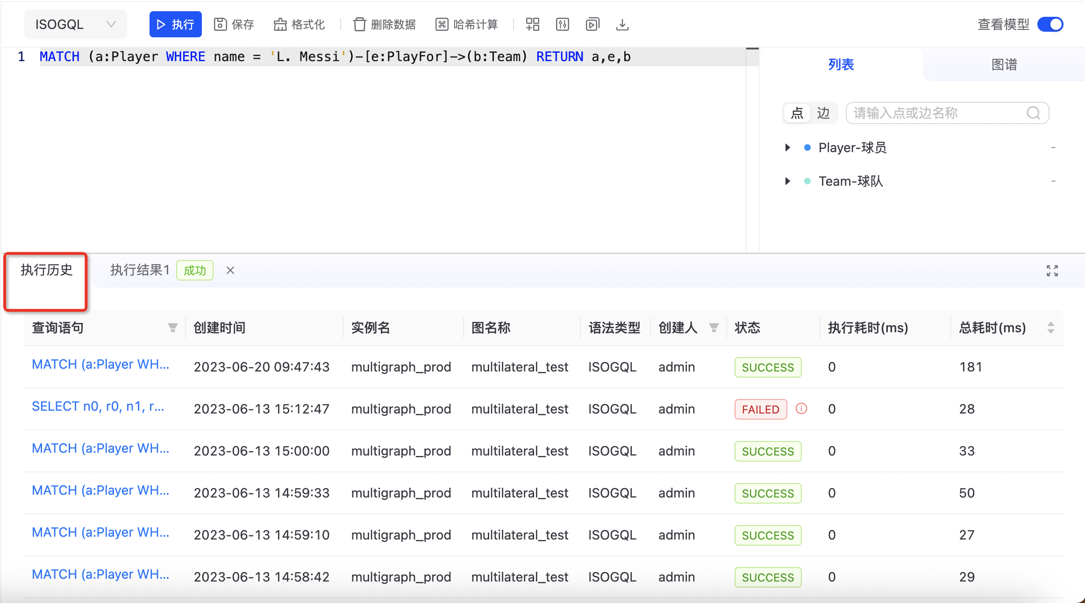Click 删除数据 to delete data

point(384,24)
